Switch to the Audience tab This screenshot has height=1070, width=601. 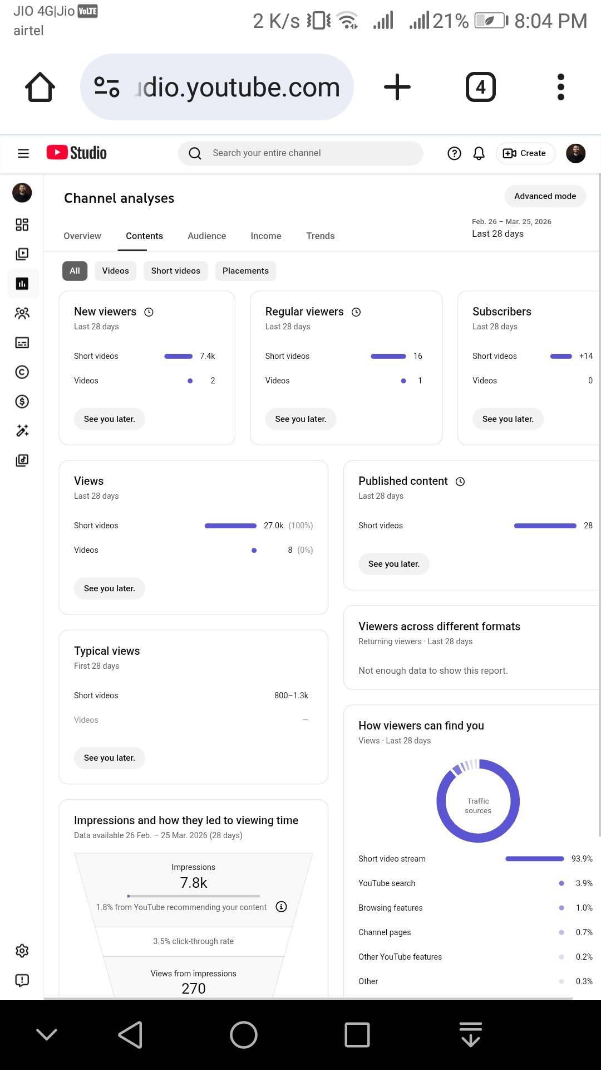[x=206, y=236]
